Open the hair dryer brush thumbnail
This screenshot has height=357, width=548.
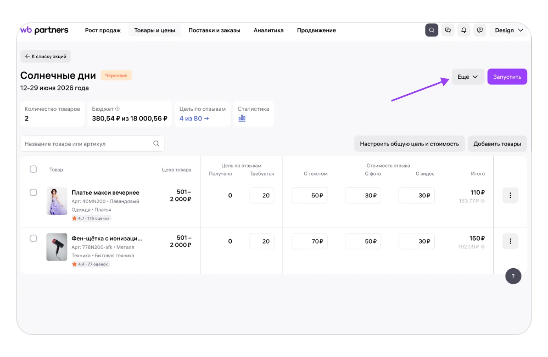pyautogui.click(x=57, y=247)
